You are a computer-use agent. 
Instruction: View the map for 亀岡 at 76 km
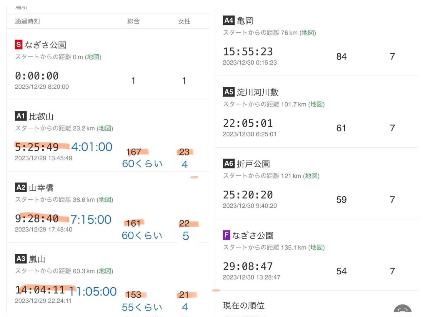tap(308, 33)
